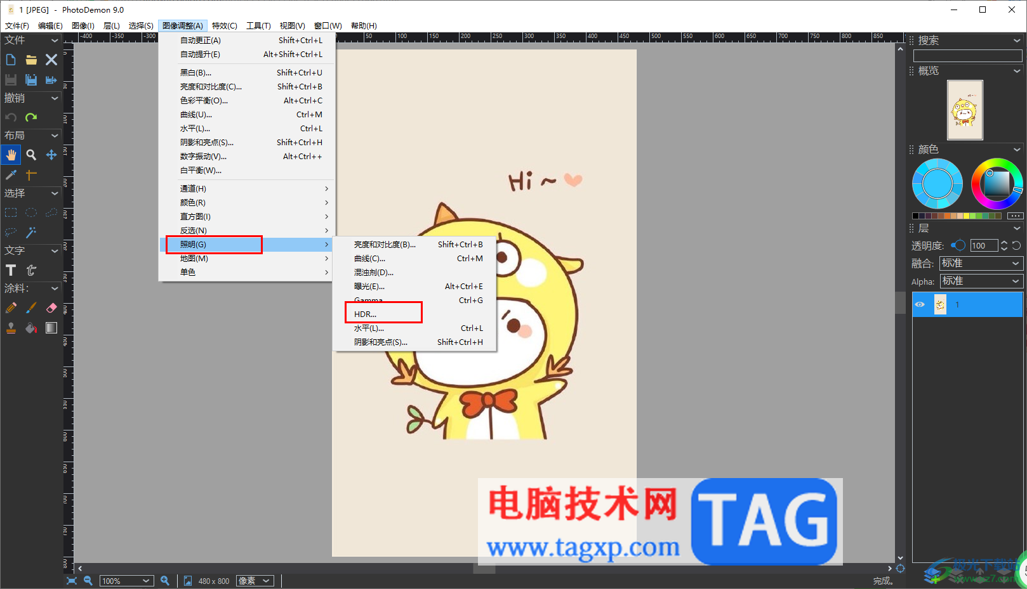Click the zoom out icon in status bar

pyautogui.click(x=88, y=581)
